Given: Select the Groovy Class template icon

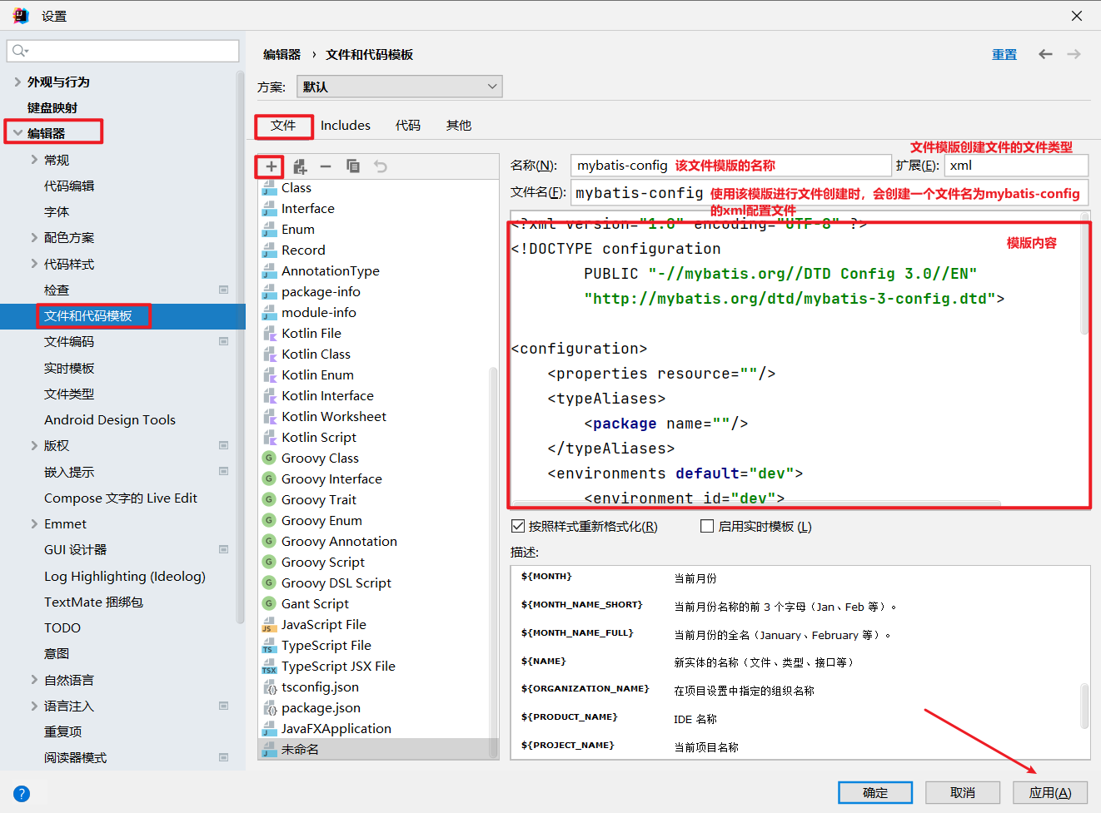Looking at the screenshot, I should (269, 458).
